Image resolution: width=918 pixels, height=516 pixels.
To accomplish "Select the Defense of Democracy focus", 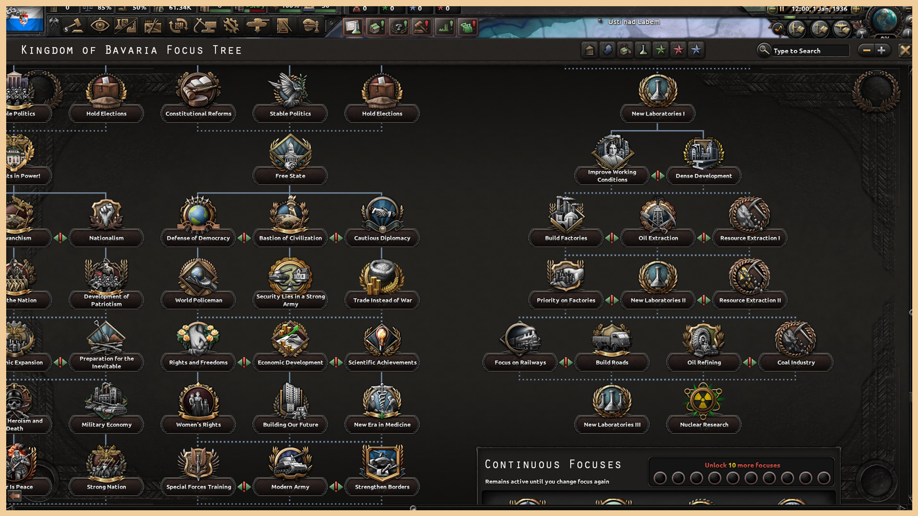I will [x=198, y=222].
